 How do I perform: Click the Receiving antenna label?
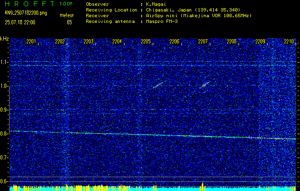pyautogui.click(x=110, y=21)
